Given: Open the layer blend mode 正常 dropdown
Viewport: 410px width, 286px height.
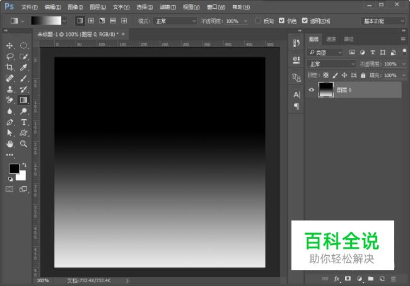Looking at the screenshot, I should click(x=331, y=64).
